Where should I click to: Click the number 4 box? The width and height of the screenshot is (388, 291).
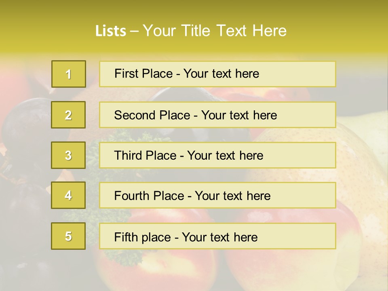coord(68,195)
